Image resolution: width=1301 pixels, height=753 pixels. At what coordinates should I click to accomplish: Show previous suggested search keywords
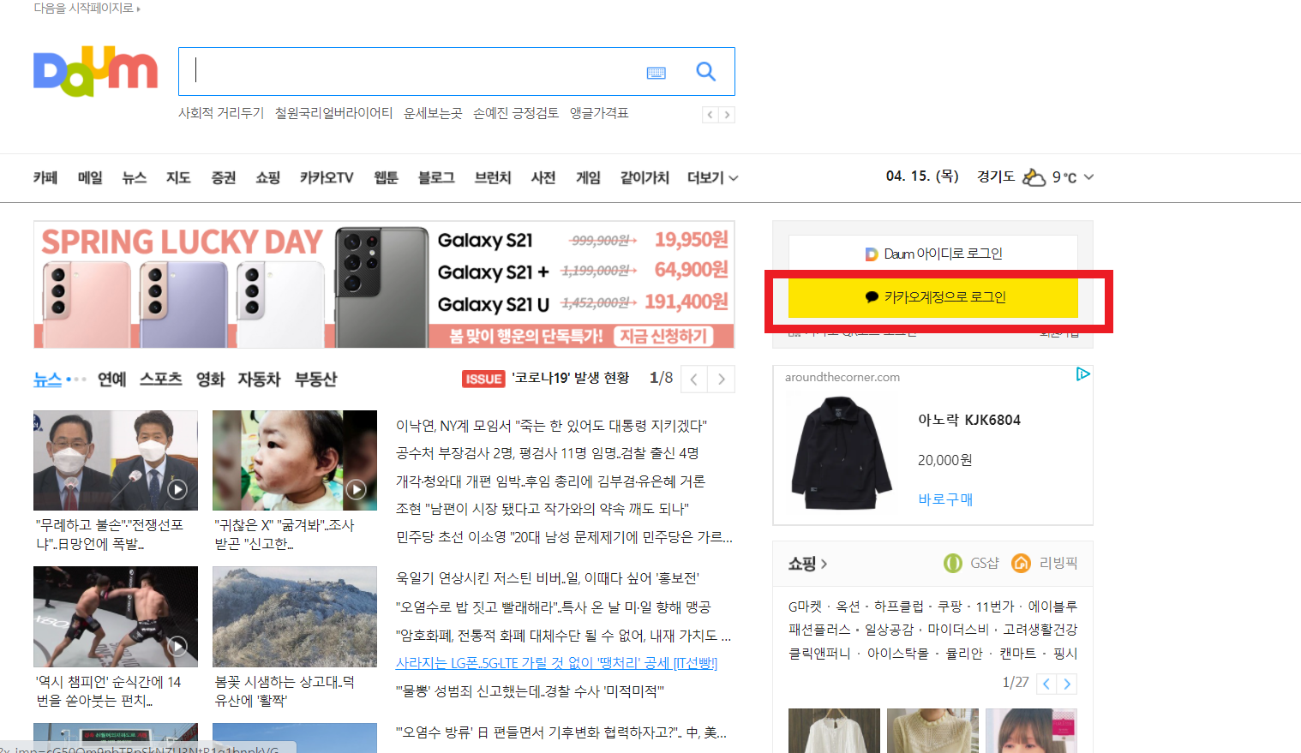(x=710, y=115)
